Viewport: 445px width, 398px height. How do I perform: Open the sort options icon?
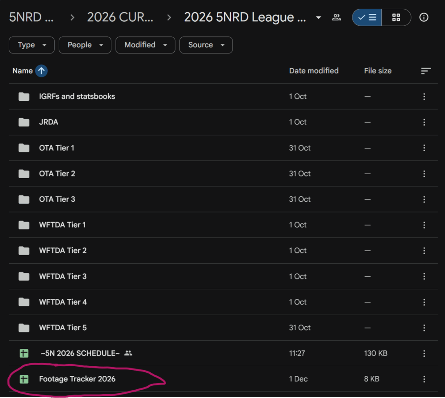(425, 71)
